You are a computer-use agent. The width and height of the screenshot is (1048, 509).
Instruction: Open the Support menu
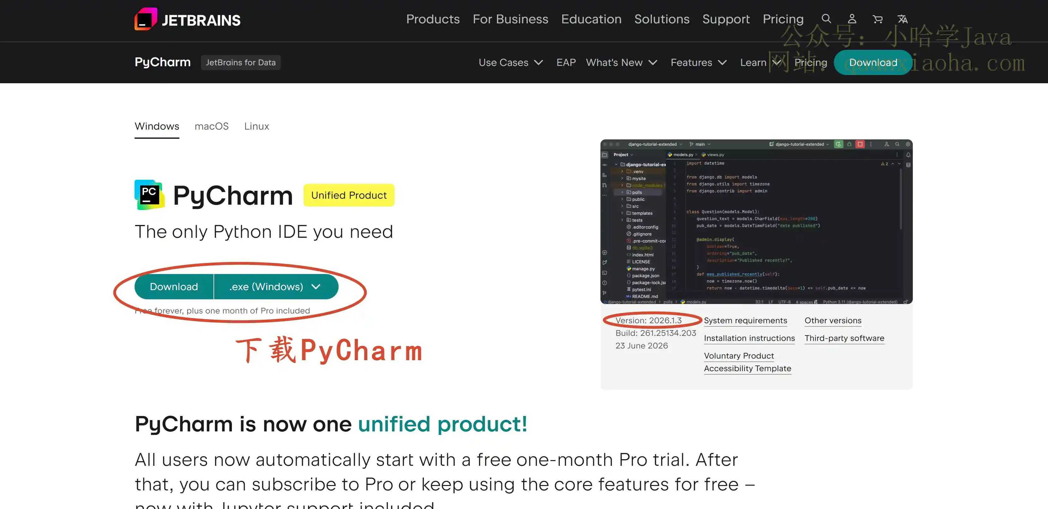click(726, 19)
